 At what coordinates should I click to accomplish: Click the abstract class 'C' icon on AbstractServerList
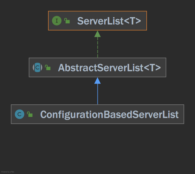pos(37,67)
